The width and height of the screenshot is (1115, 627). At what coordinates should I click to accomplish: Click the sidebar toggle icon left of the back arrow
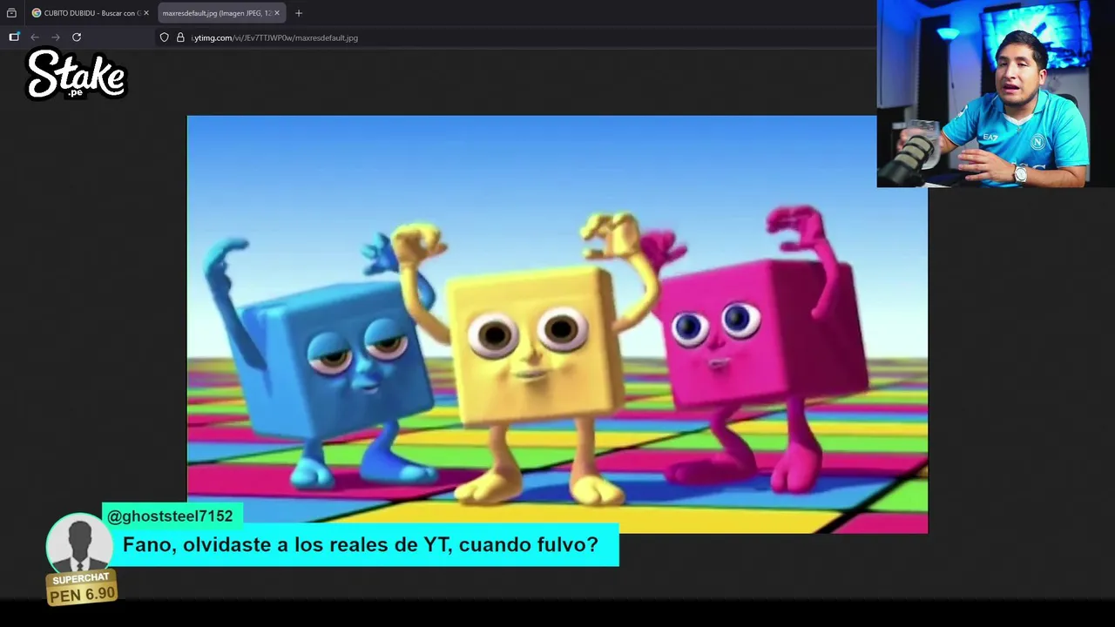coord(14,37)
